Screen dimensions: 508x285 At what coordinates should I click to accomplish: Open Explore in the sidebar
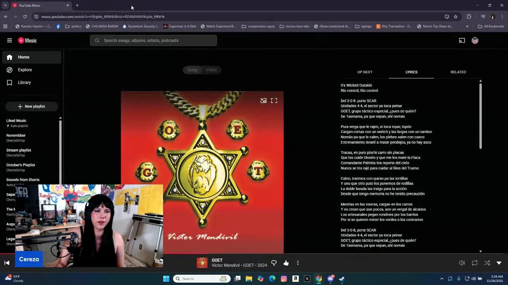[x=32, y=70]
